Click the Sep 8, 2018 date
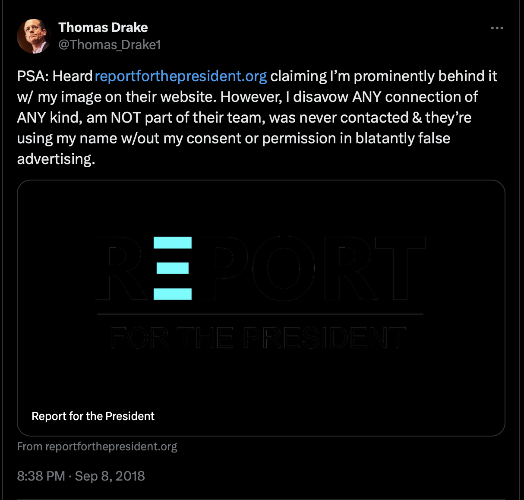 coord(110,476)
